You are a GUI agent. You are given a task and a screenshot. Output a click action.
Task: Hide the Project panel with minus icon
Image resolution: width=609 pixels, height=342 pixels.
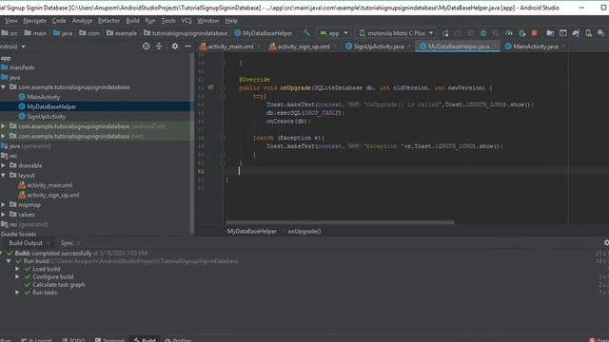[x=187, y=47]
